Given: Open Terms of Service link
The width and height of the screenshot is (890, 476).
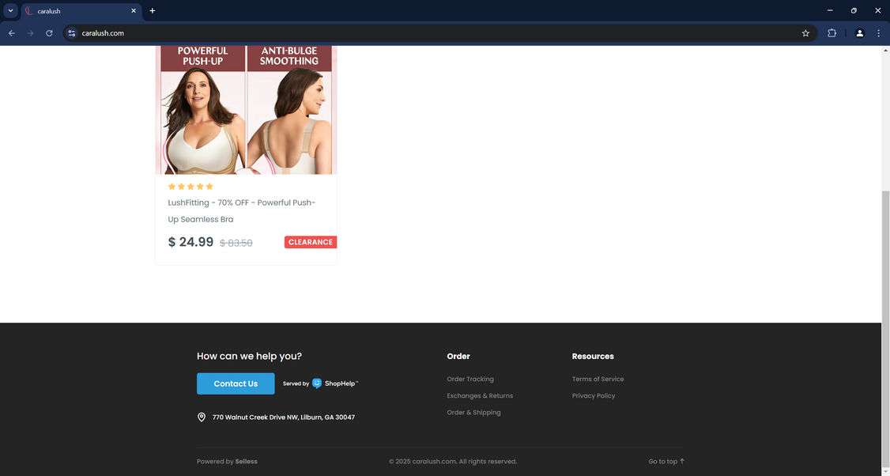Looking at the screenshot, I should coord(598,379).
